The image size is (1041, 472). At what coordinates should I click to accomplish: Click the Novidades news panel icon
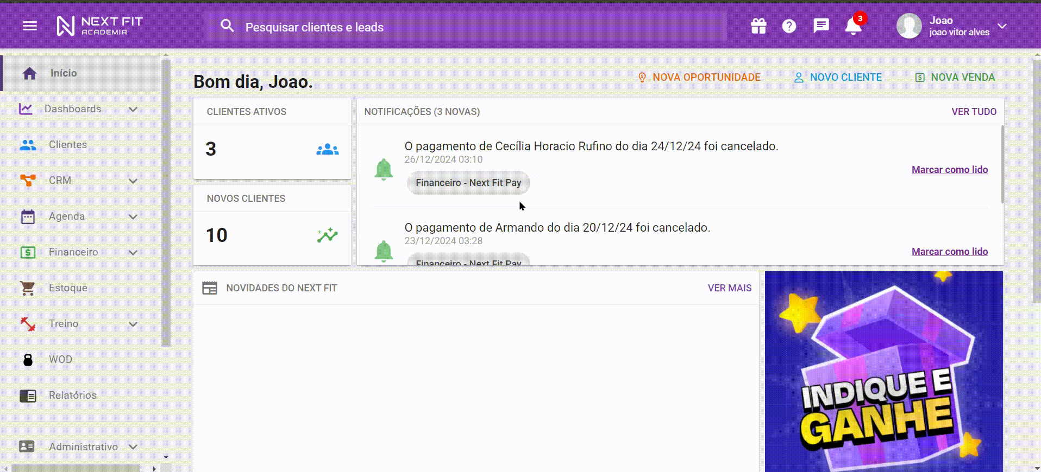coord(210,288)
